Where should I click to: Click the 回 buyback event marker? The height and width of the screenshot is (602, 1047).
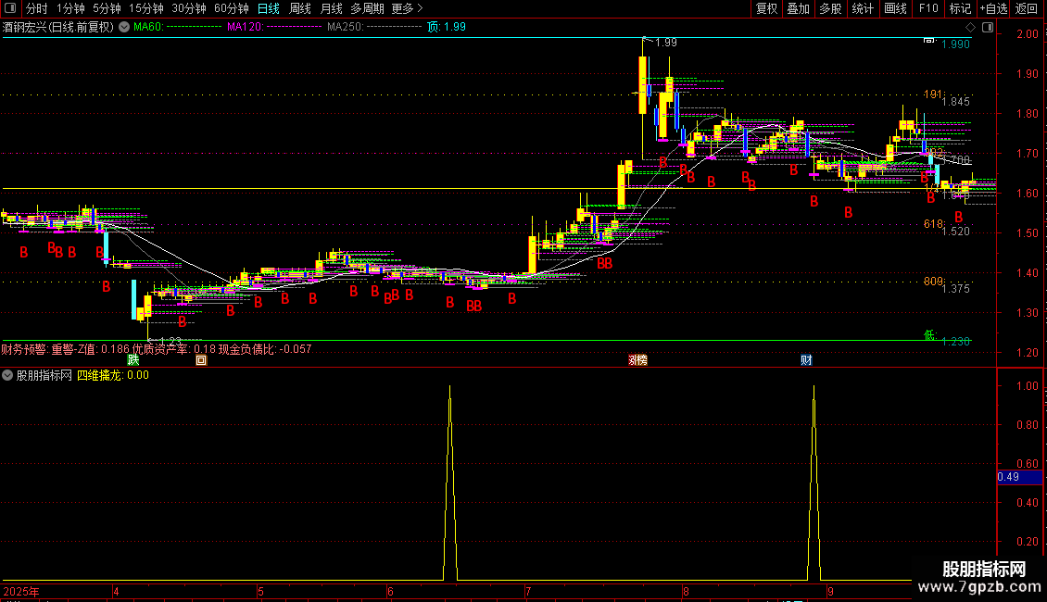pos(201,360)
